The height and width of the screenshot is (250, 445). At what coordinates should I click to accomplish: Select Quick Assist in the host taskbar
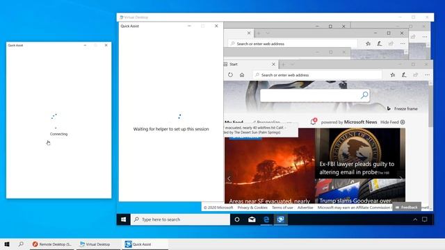point(145,244)
